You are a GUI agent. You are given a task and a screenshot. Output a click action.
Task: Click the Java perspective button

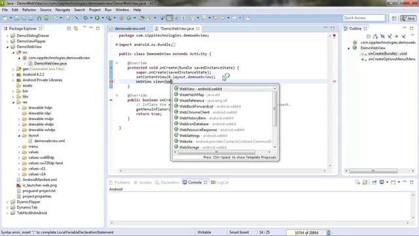(x=408, y=18)
